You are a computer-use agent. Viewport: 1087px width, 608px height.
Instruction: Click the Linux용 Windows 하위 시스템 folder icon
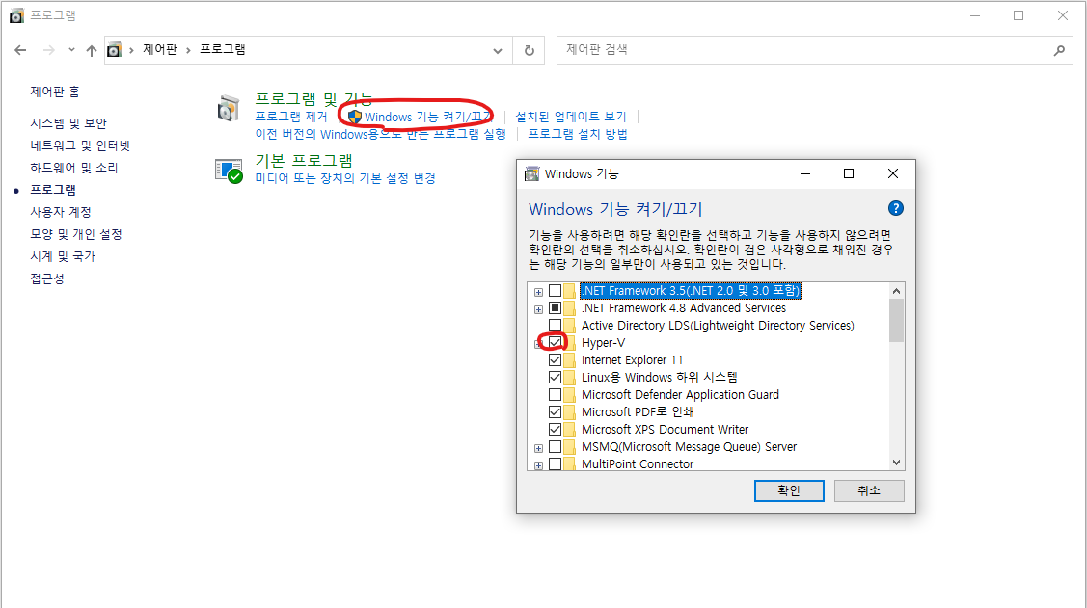click(x=570, y=378)
